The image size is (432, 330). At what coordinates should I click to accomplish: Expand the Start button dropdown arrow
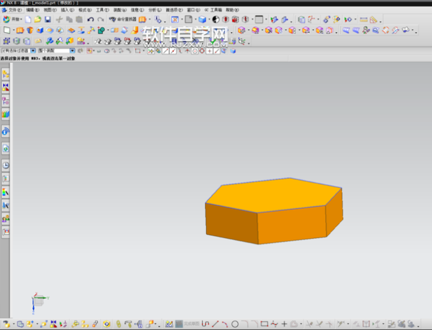(x=22, y=20)
